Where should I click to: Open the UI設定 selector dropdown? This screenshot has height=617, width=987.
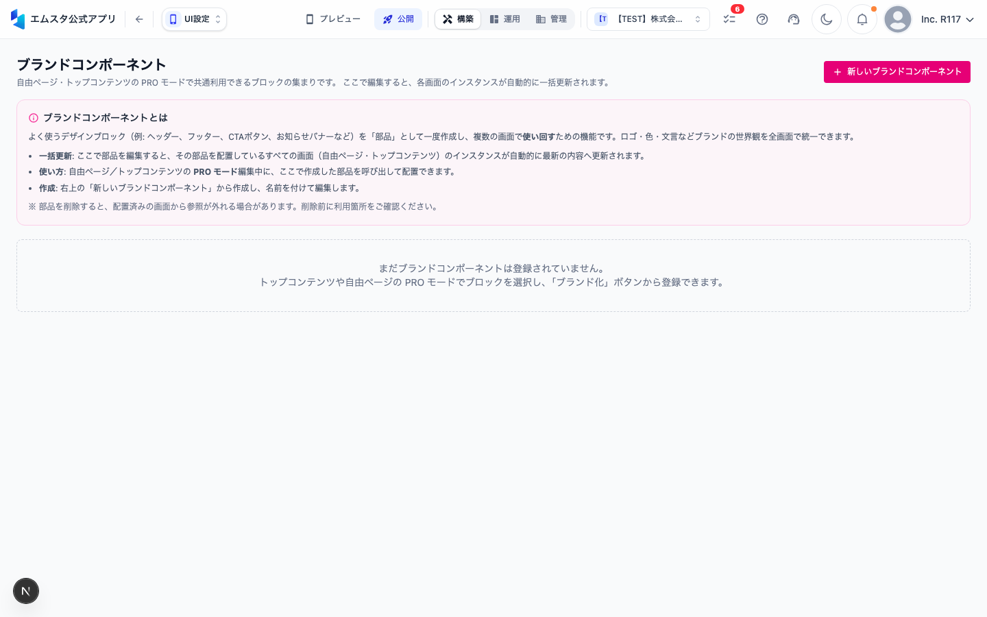point(195,19)
